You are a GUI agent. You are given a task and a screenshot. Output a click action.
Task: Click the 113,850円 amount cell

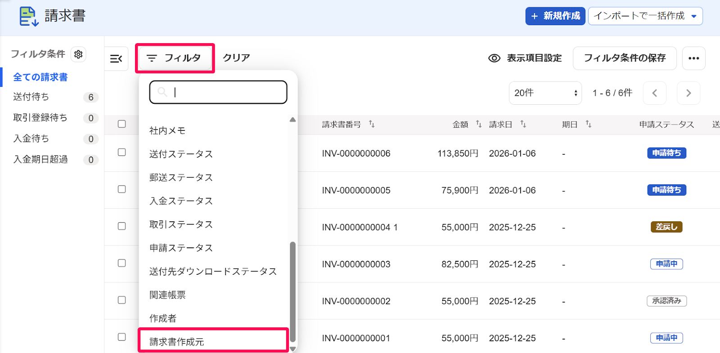coord(458,153)
